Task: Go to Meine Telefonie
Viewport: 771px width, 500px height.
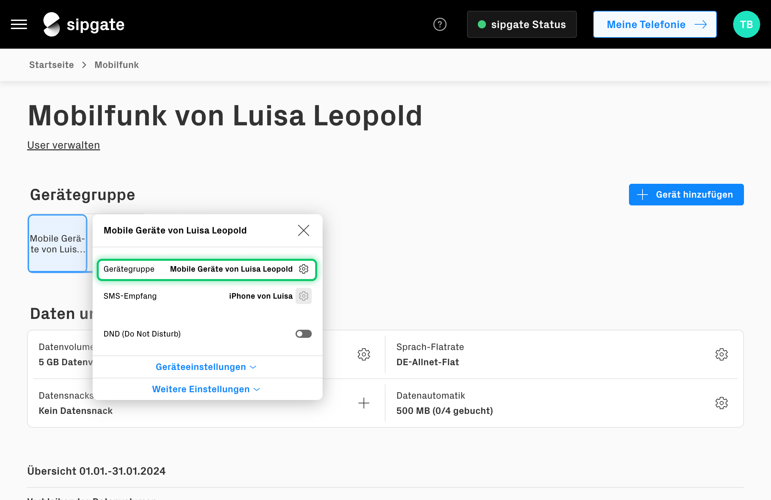Action: click(x=655, y=24)
